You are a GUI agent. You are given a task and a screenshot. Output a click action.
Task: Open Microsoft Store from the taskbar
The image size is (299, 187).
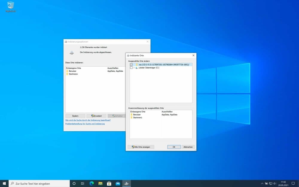(x=109, y=184)
